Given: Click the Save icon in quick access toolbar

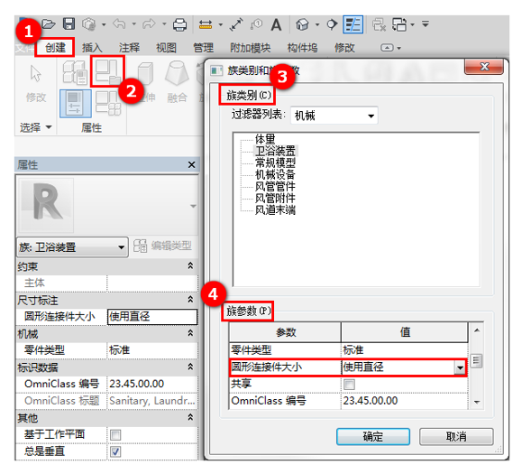Looking at the screenshot, I should 69,24.
